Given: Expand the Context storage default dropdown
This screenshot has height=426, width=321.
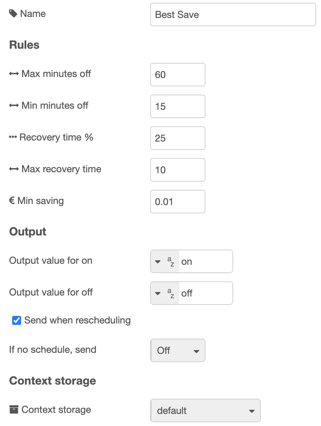Looking at the screenshot, I should tap(205, 410).
